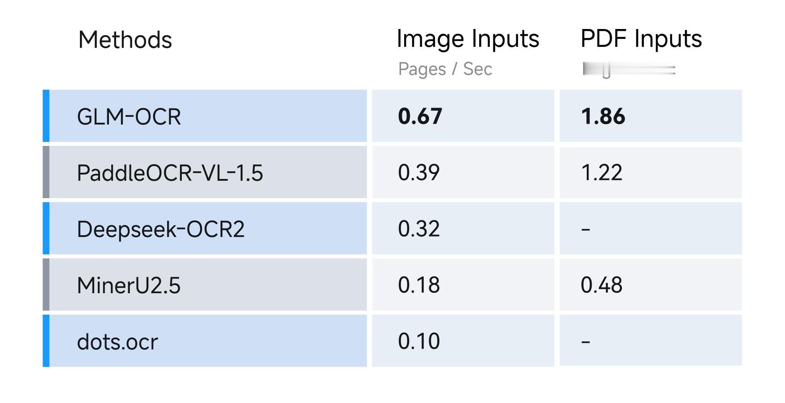The width and height of the screenshot is (785, 403).
Task: Click the 0.18 image inputs cell
Action: 463,285
